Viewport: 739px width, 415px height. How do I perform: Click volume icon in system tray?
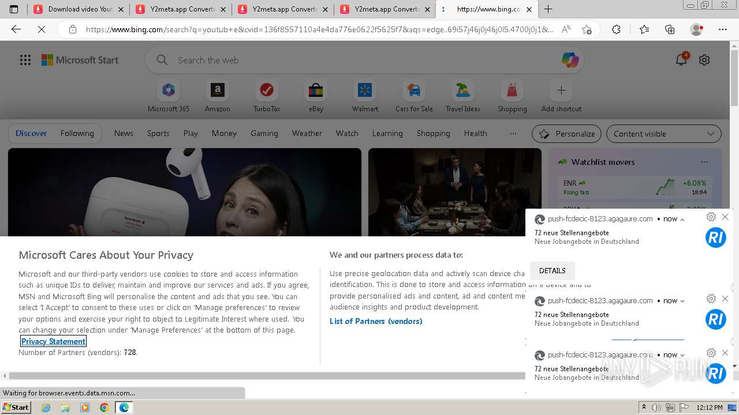click(x=656, y=408)
